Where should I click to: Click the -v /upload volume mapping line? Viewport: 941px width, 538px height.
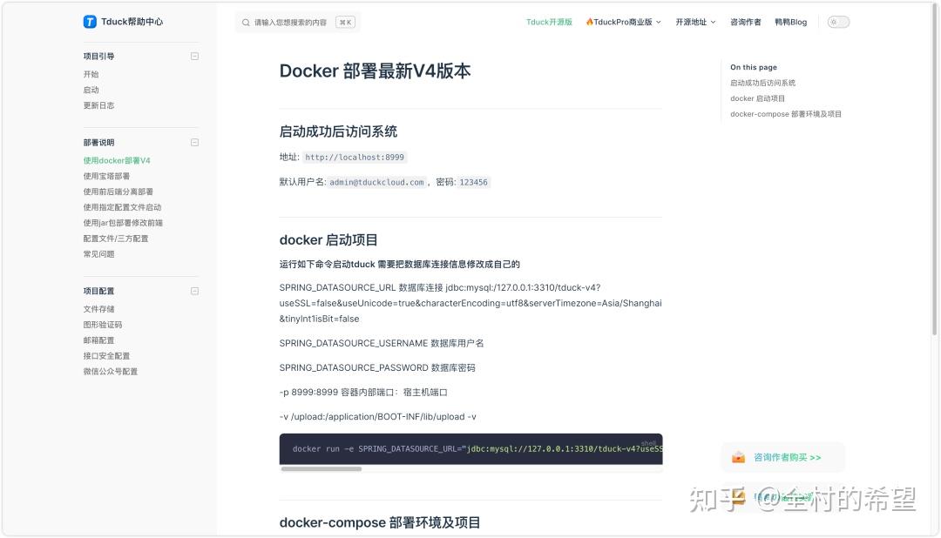378,417
